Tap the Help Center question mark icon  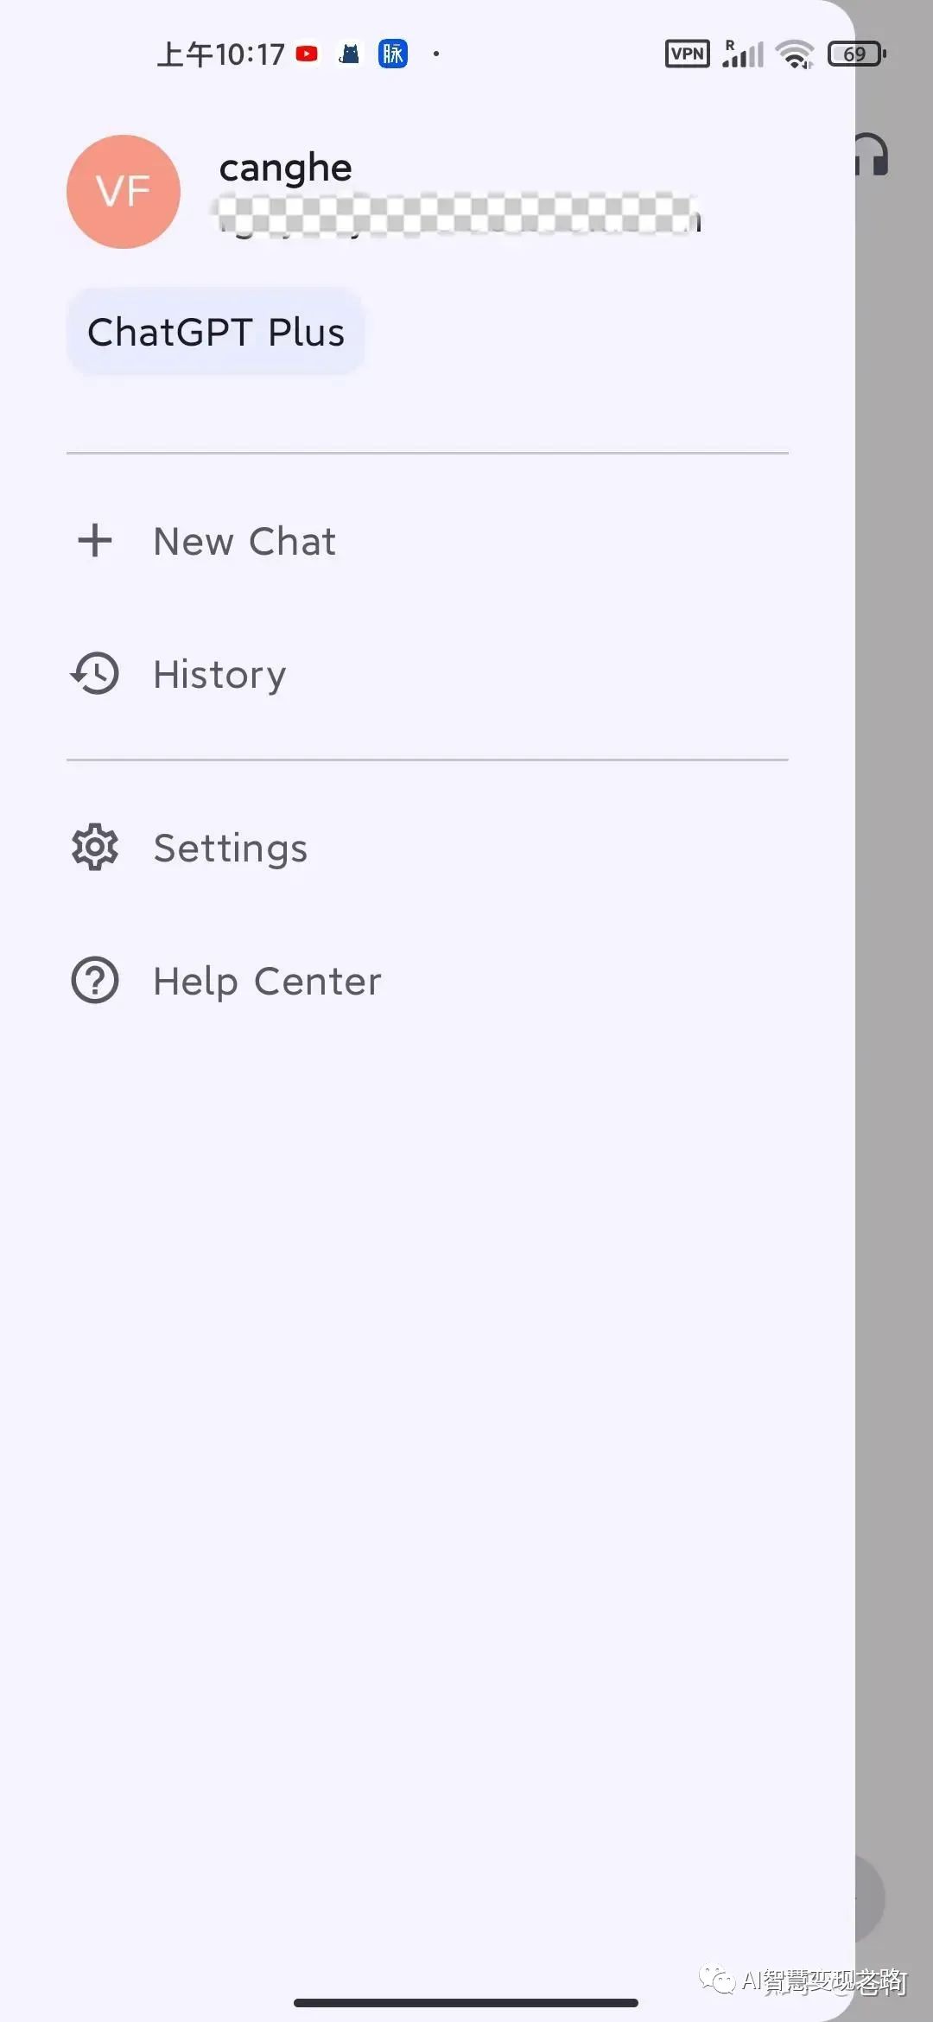tap(95, 981)
